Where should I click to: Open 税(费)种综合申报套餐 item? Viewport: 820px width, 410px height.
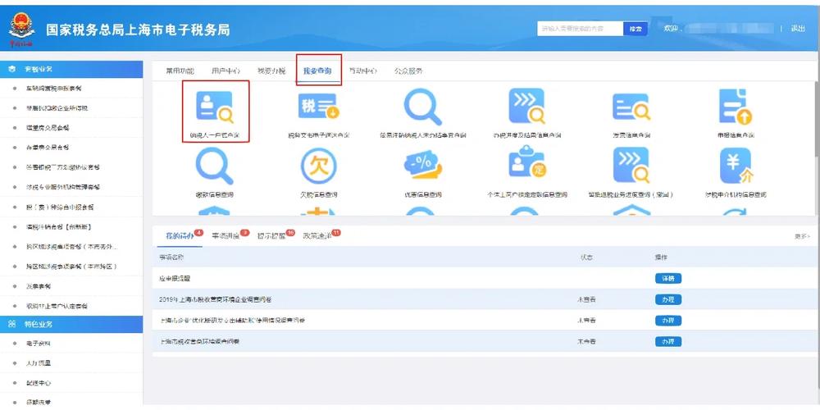pyautogui.click(x=60, y=207)
